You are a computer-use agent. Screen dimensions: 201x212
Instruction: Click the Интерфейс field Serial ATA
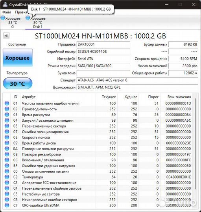pos(103,58)
